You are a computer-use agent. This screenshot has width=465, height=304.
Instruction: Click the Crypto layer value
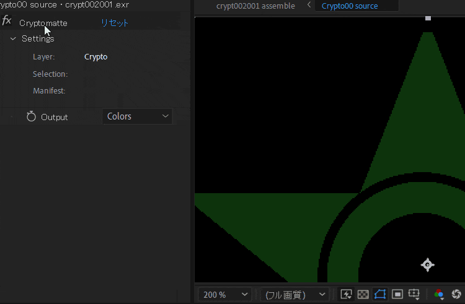click(95, 57)
